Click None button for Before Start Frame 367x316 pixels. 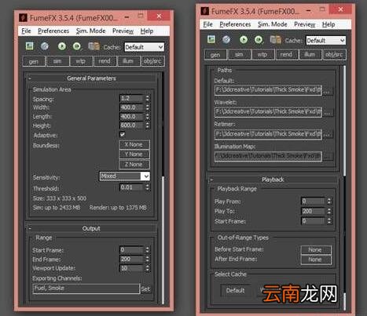coord(316,250)
